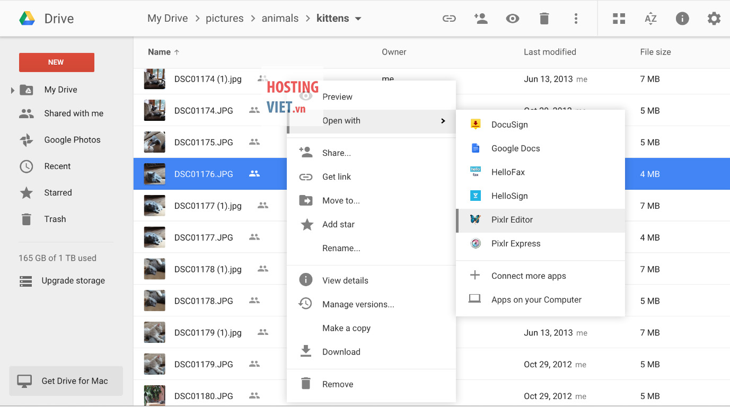Click the 165 GB of 1 TB used text
The image size is (730, 407).
click(57, 258)
